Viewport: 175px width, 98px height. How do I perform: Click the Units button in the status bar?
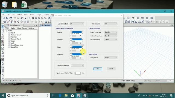point(170,81)
